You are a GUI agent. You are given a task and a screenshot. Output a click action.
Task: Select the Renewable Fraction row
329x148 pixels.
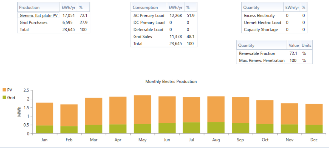pos(274,53)
